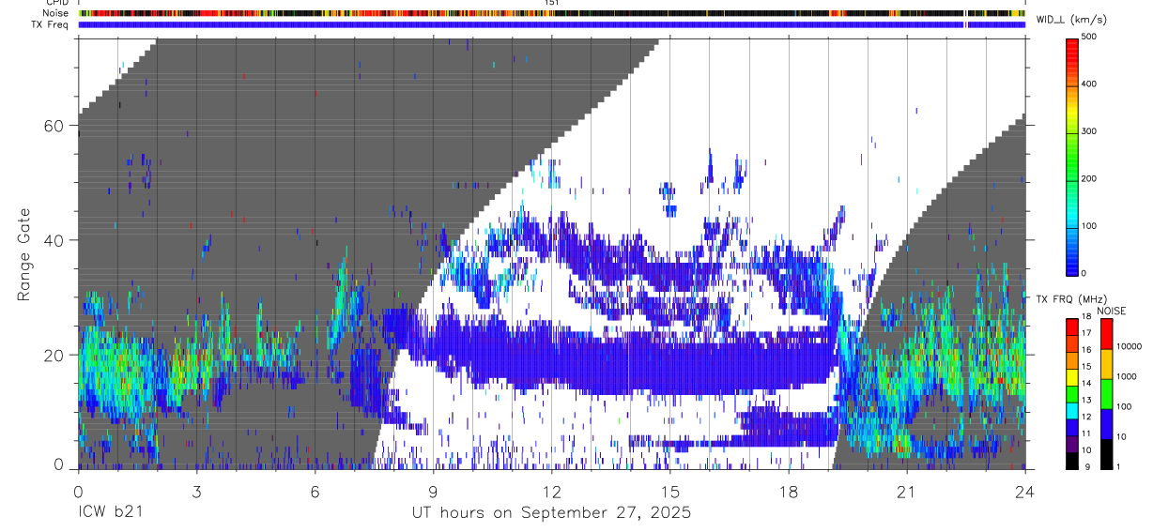Click the 12 tick on UT hours axis
Image resolution: width=1153 pixels, height=532 pixels.
click(x=552, y=492)
